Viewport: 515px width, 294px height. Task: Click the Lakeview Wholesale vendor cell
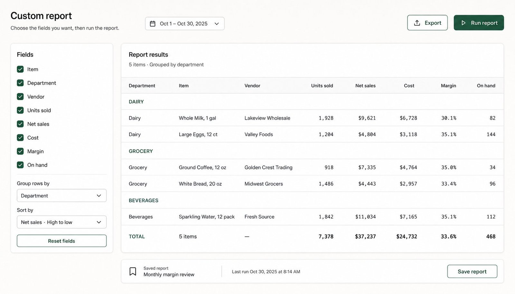pos(267,118)
